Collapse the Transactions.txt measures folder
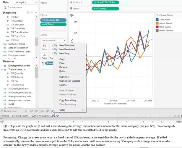The width and height of the screenshot is (182, 148). 2,69
